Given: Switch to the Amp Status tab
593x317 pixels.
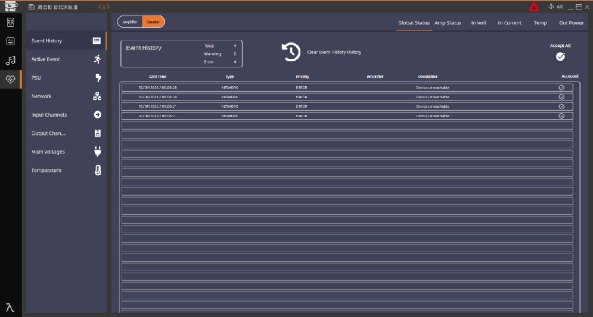Looking at the screenshot, I should 448,23.
